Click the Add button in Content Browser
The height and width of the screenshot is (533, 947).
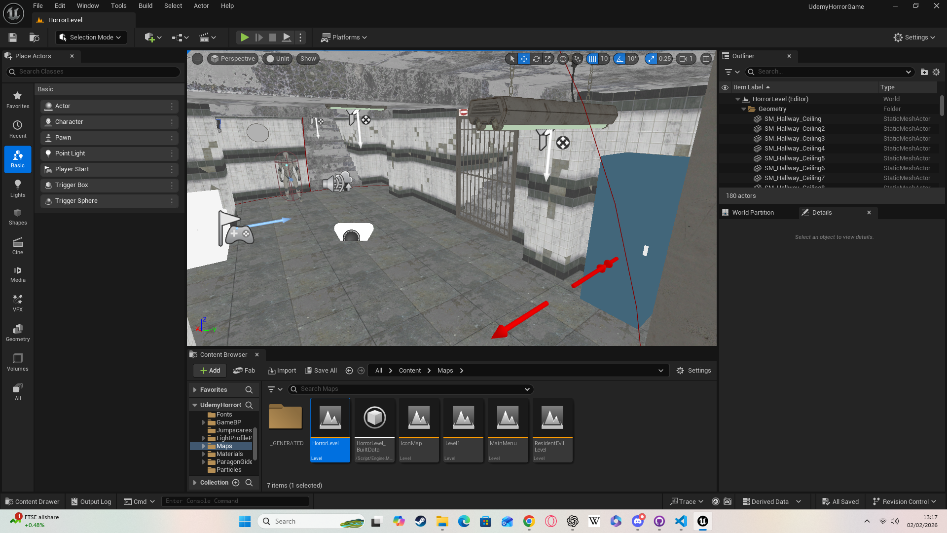210,371
